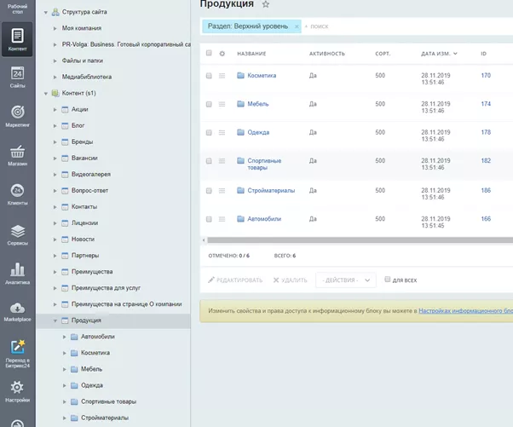Open row menu for Одежда
The width and height of the screenshot is (513, 427).
point(222,132)
